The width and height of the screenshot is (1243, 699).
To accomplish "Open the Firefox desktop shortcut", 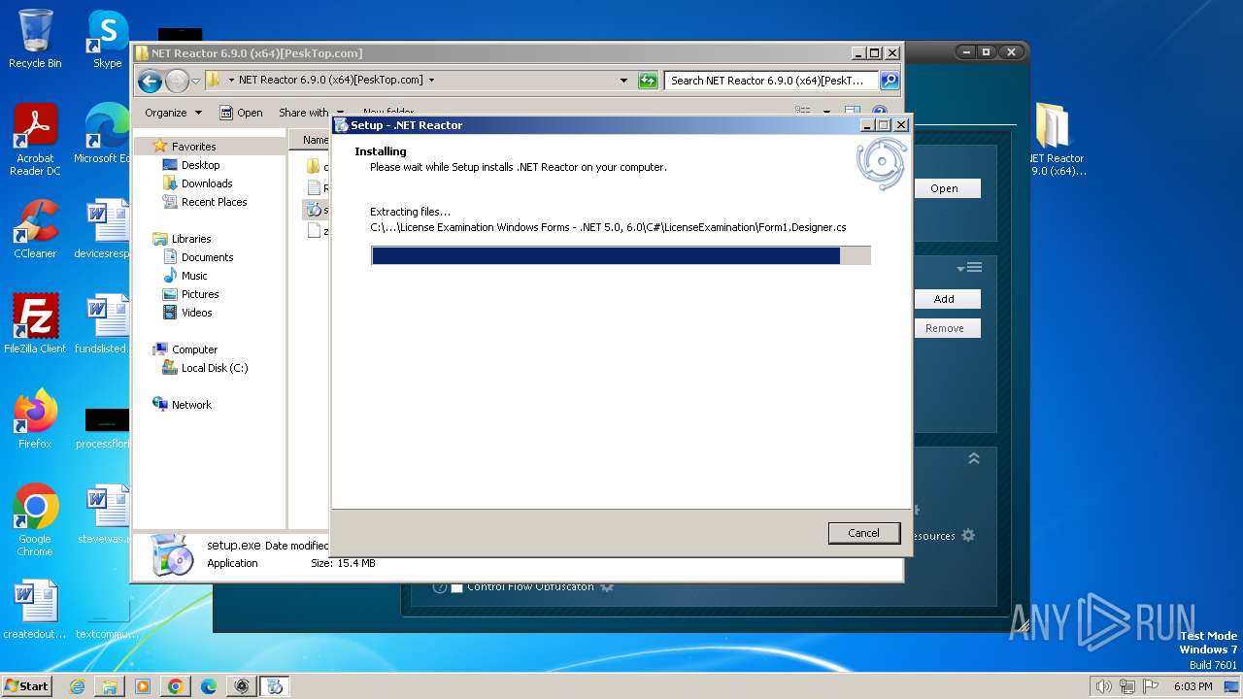I will (x=35, y=419).
